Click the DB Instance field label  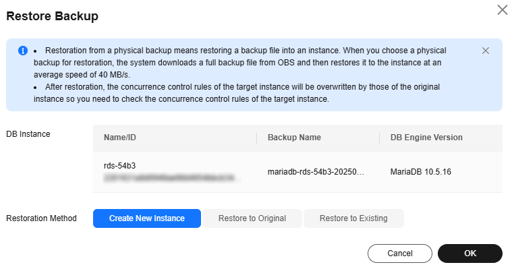coord(28,134)
